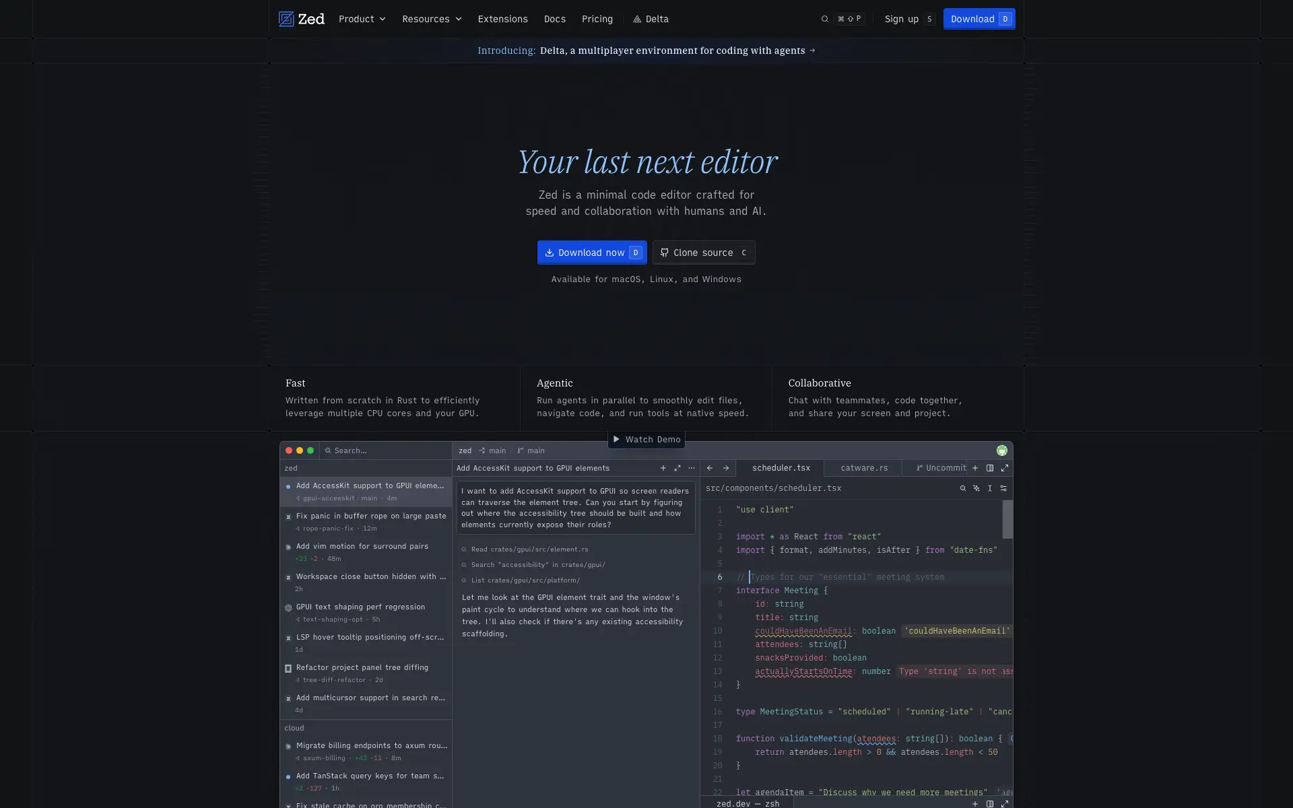Select the 'zed.dev — zsh' terminal tab
Viewport: 1293px width, 808px height.
[748, 803]
